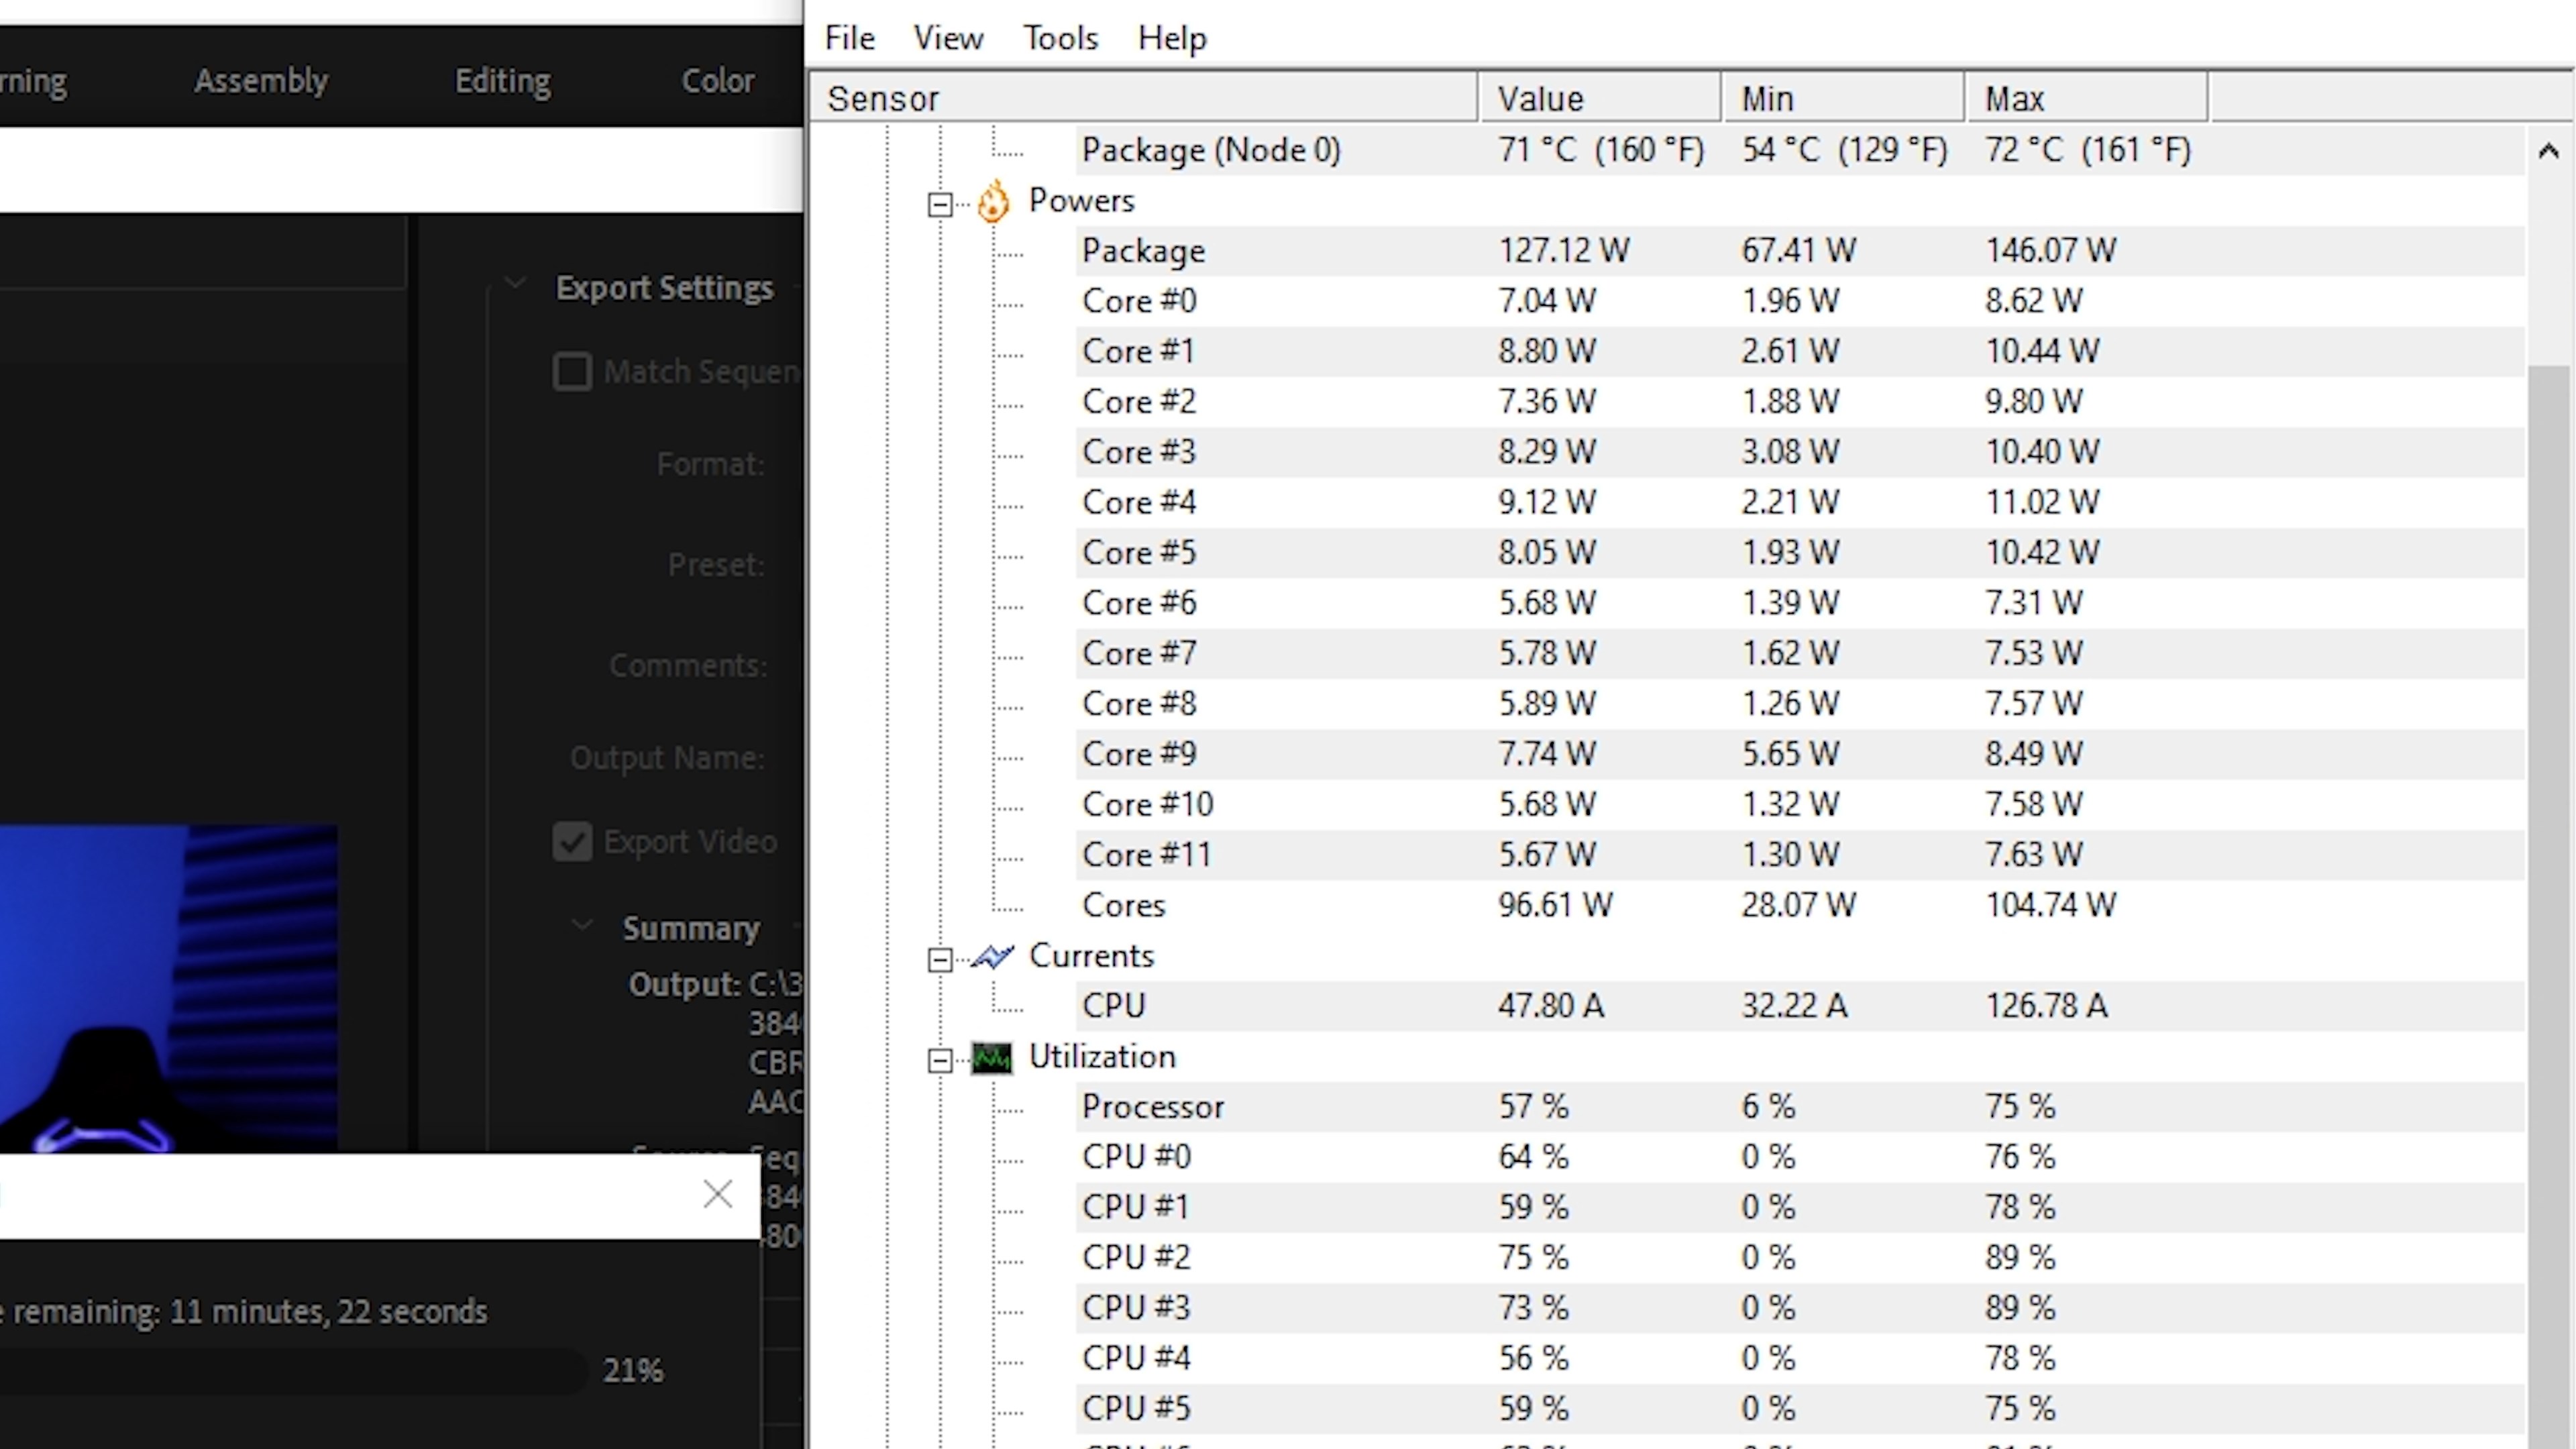Click the Utilization graph icon
Screen dimensions: 2576x1449
992,1058
